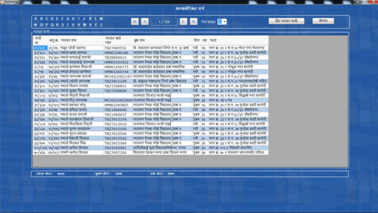Select row with card number TBZ7465552

click(115, 48)
